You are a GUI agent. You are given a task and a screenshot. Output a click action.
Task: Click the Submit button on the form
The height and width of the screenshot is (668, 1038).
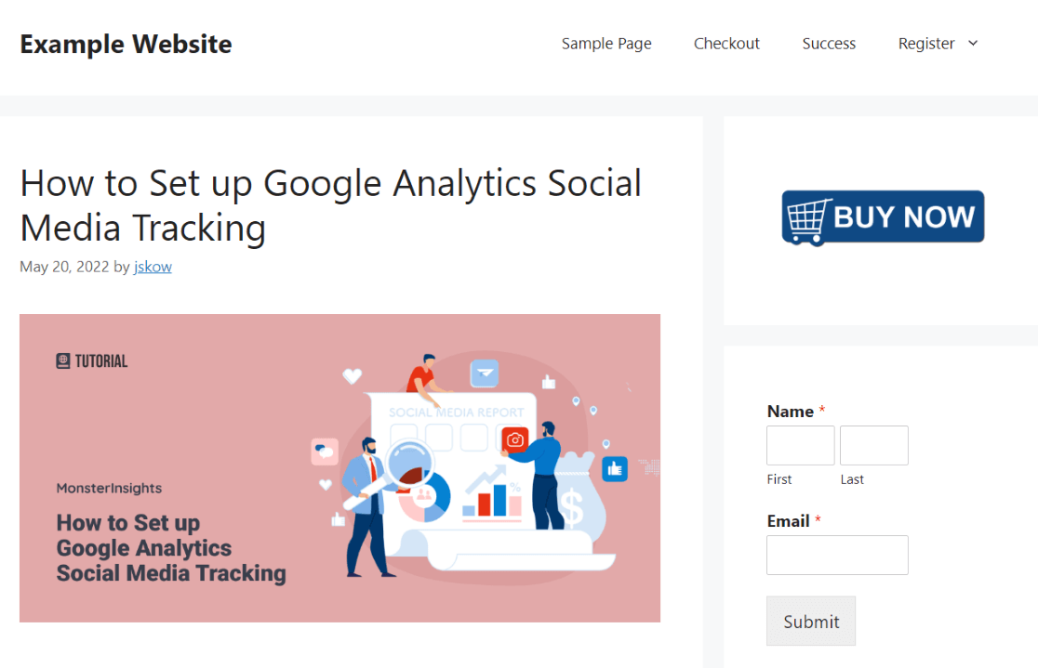tap(810, 621)
